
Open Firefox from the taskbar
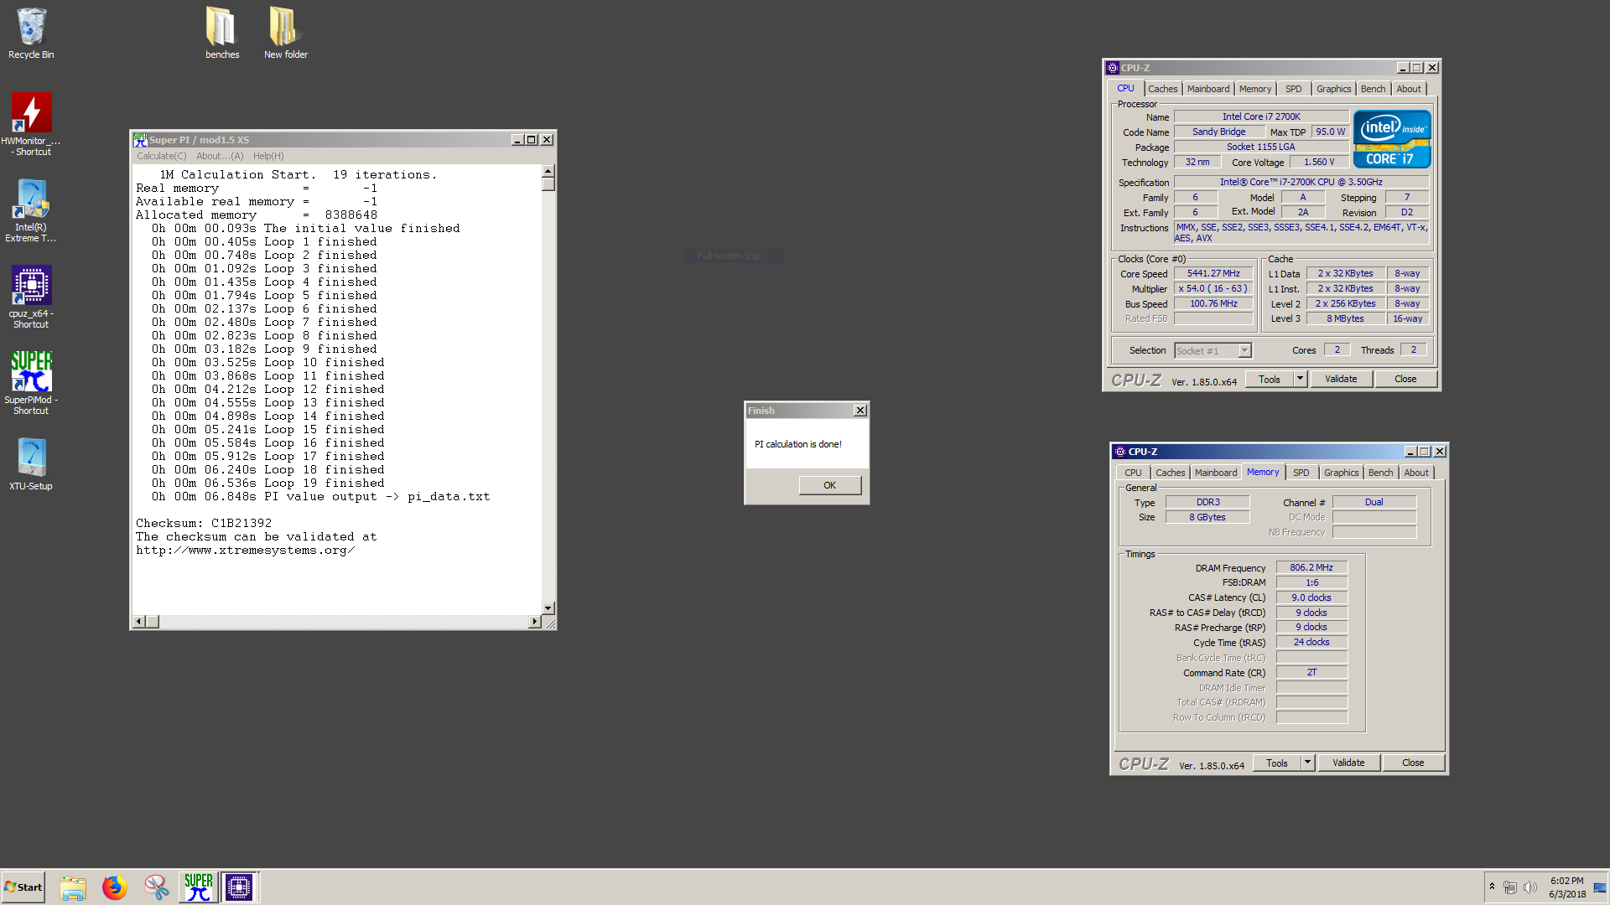pyautogui.click(x=115, y=887)
